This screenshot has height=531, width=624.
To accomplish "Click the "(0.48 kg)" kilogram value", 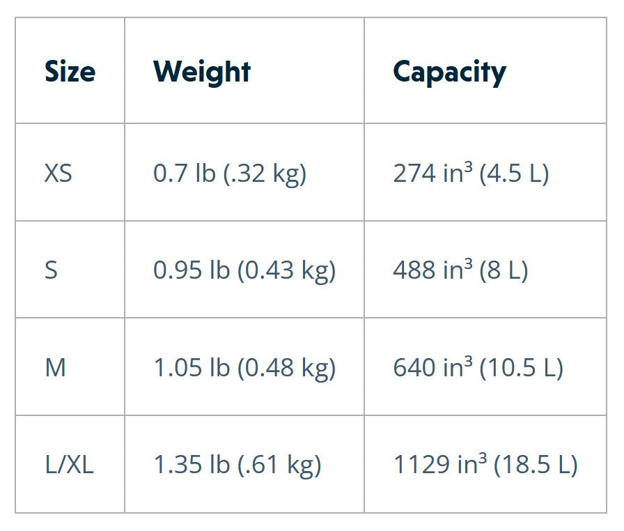I will pyautogui.click(x=287, y=367).
